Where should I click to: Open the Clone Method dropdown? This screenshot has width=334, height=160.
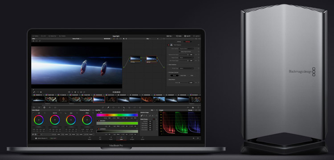click(185, 48)
